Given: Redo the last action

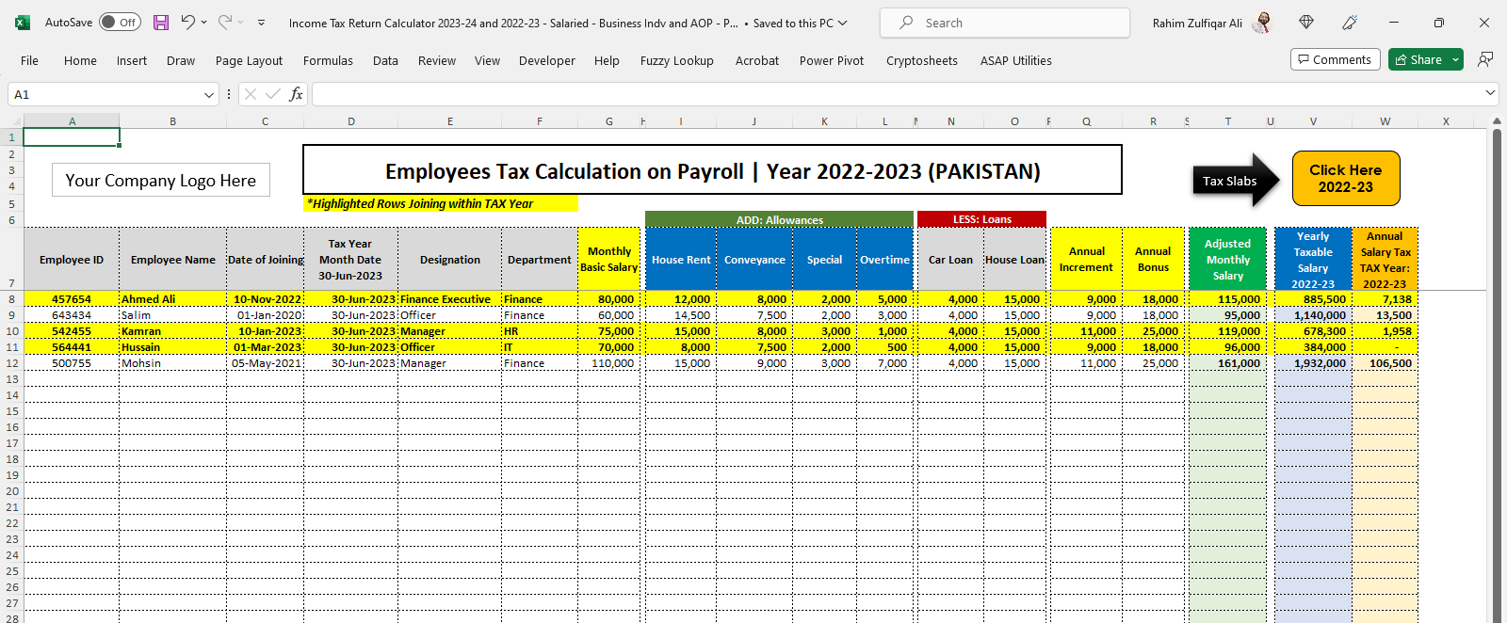Looking at the screenshot, I should (225, 23).
